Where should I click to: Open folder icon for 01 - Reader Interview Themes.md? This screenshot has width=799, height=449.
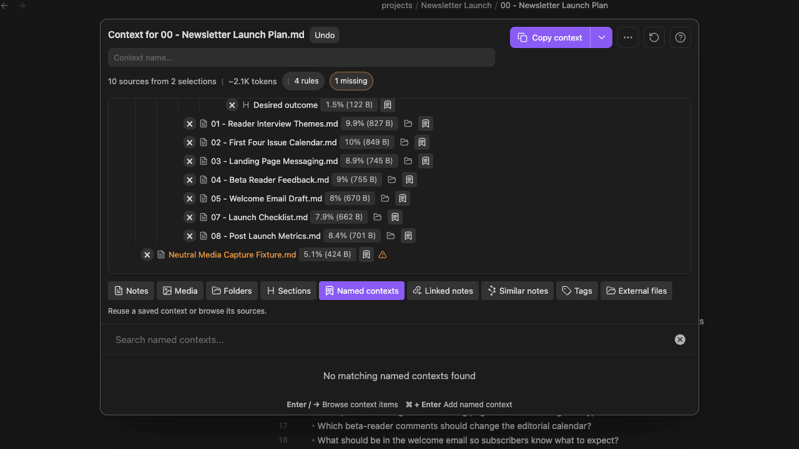coord(408,123)
